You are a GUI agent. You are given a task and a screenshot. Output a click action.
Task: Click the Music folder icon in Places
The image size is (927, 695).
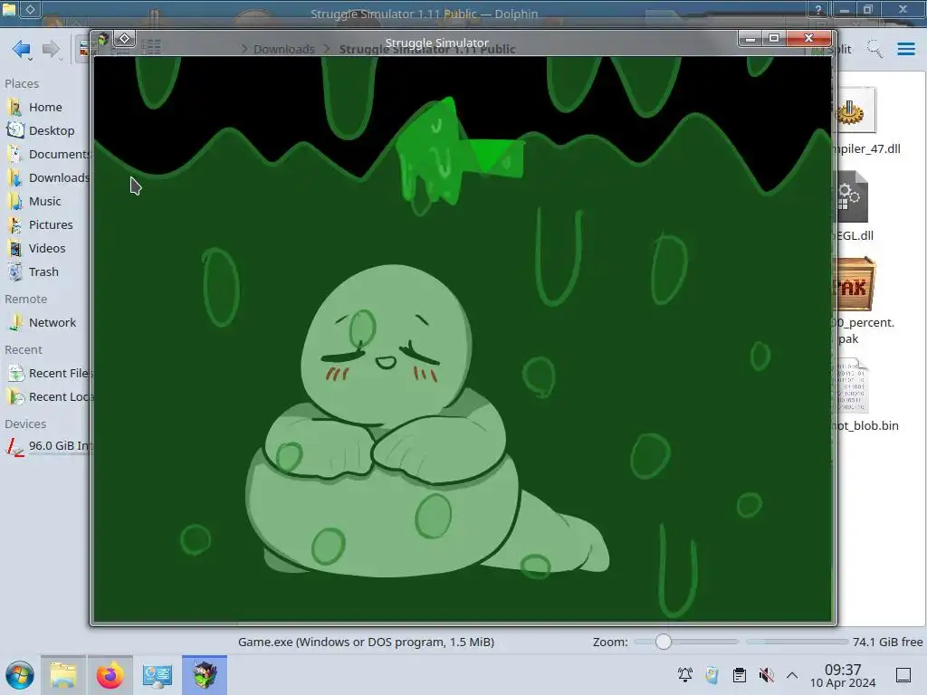14,202
